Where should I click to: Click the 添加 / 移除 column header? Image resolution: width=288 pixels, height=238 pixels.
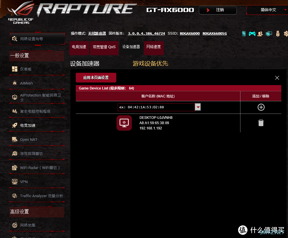(261, 96)
